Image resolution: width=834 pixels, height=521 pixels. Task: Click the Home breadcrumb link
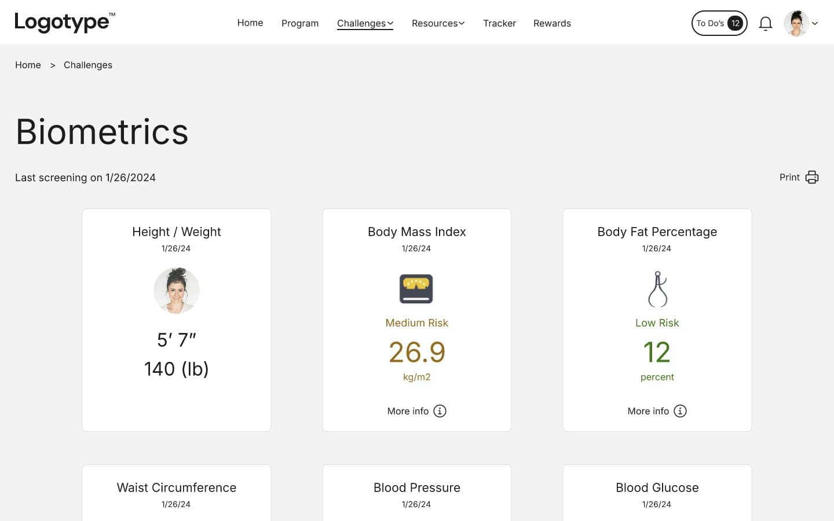point(28,65)
